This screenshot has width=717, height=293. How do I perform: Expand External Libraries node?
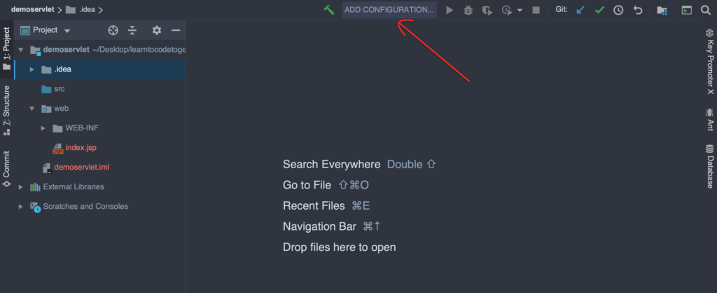point(20,187)
